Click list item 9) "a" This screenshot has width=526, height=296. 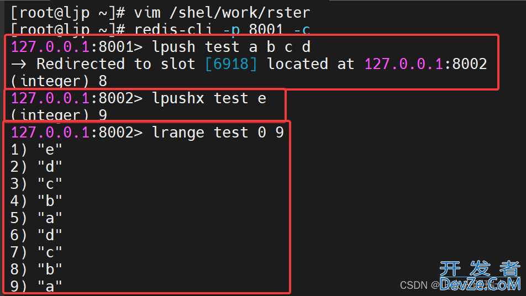(36, 286)
